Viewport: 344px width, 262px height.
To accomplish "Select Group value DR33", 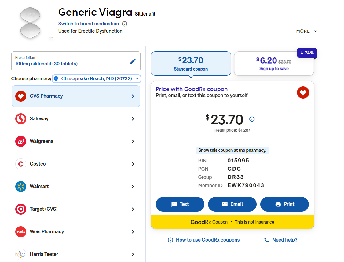I will coord(236,177).
